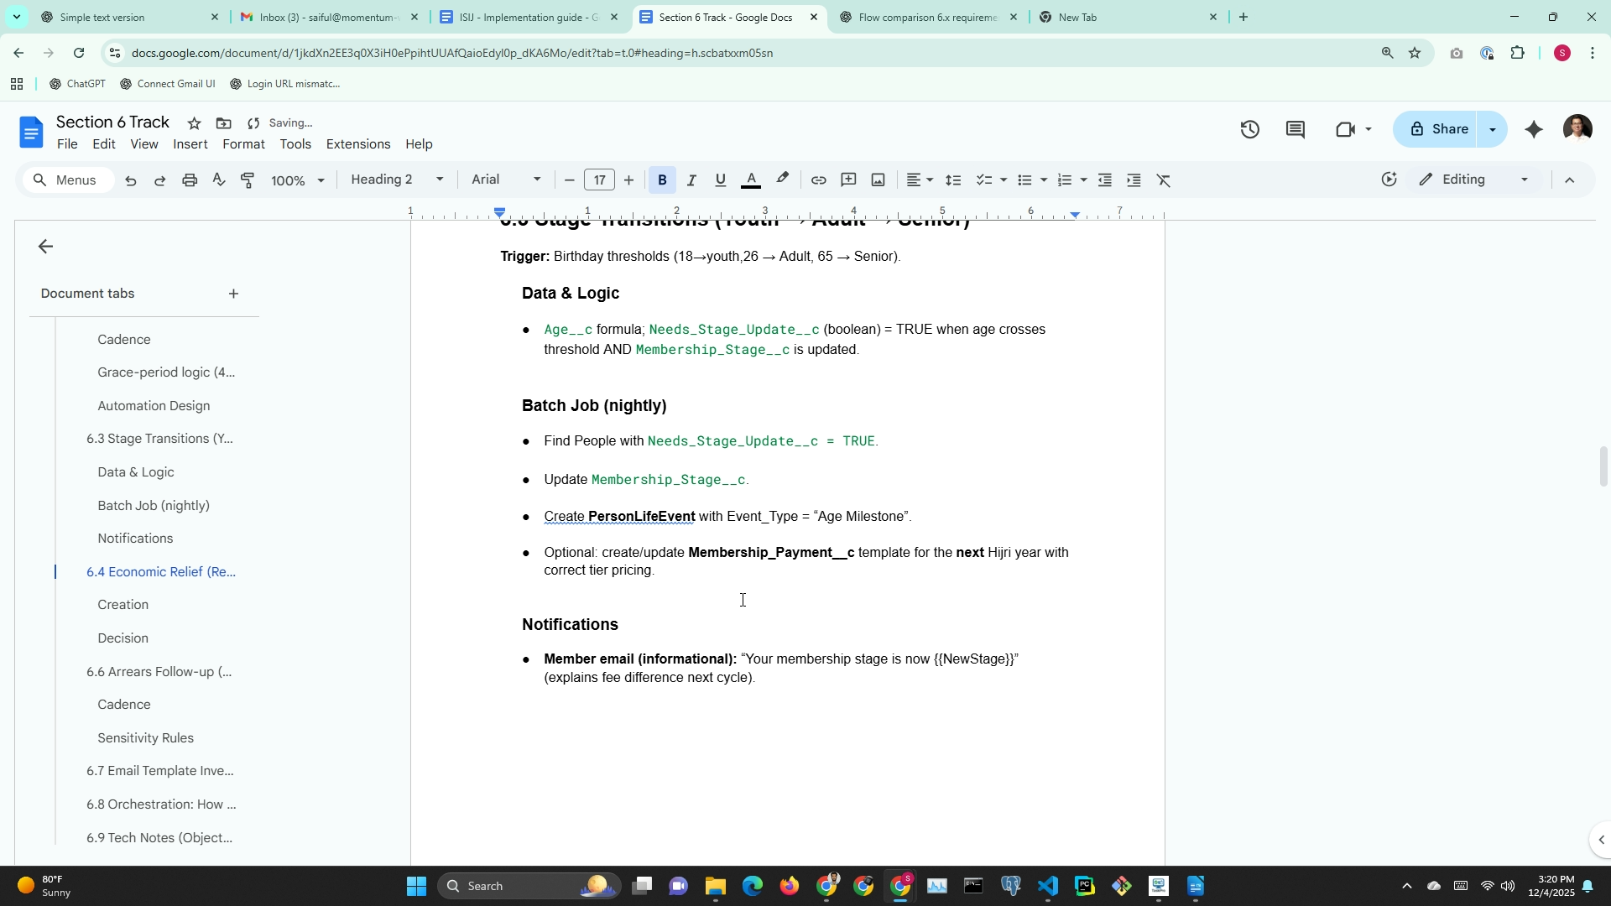Click the Clear formatting icon
Screen dimensions: 1611x906
tap(1164, 180)
